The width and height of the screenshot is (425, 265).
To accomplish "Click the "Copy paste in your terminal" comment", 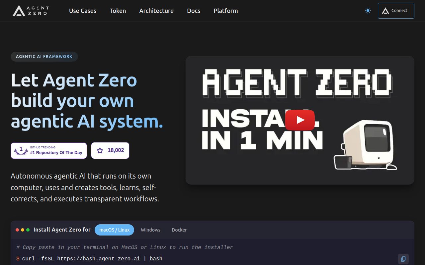I will [125, 247].
